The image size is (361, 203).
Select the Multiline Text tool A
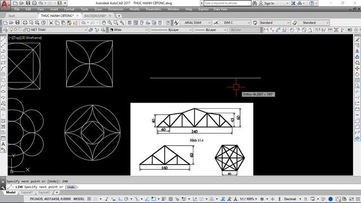[3, 144]
